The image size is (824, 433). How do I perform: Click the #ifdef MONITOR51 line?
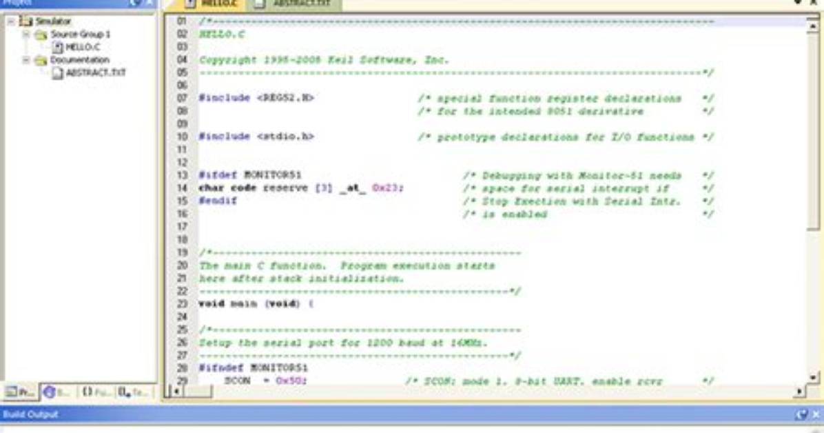coord(250,175)
